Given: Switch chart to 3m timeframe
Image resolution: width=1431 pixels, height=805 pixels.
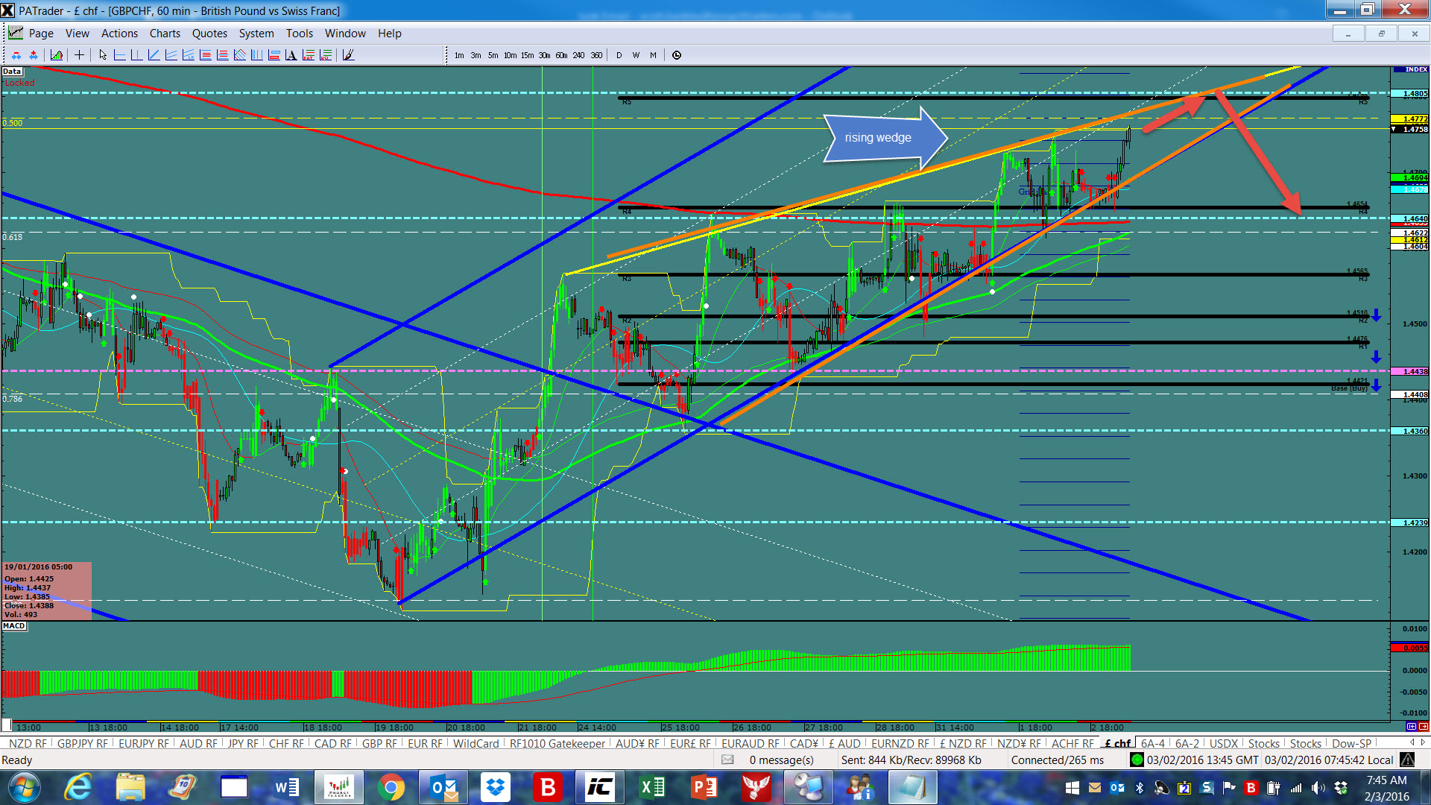Looking at the screenshot, I should 476,55.
